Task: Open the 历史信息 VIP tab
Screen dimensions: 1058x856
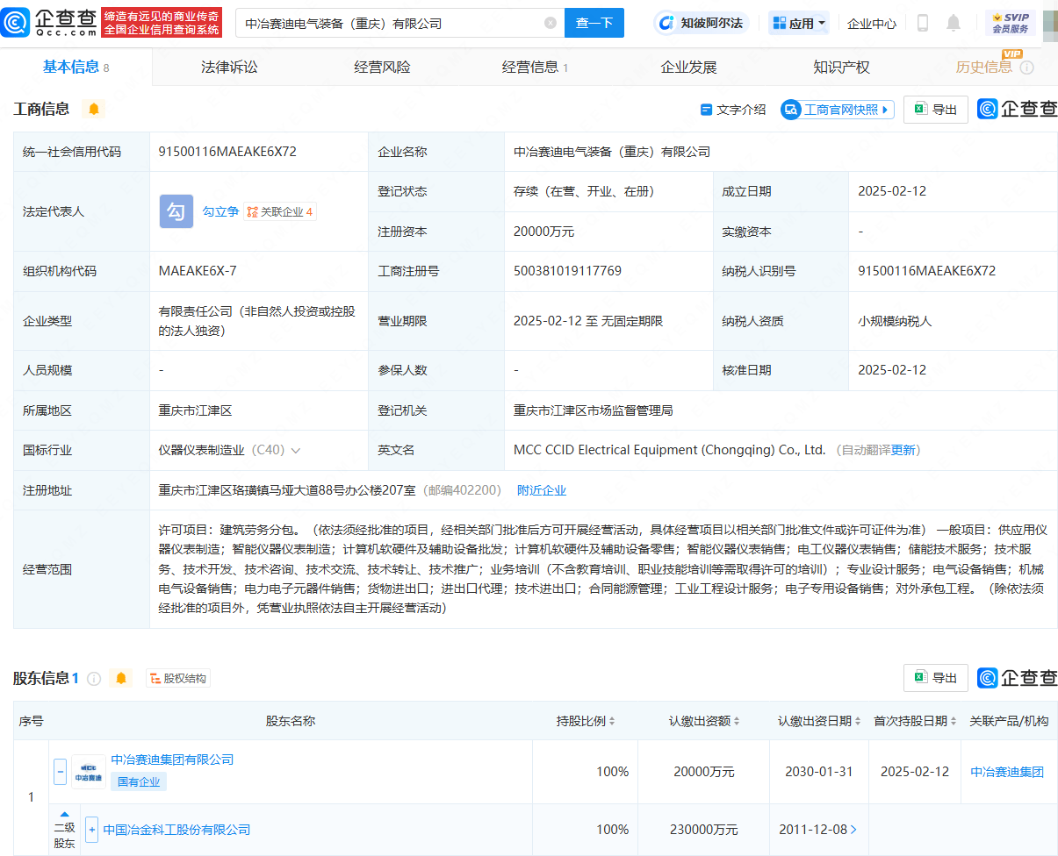Action: click(984, 67)
